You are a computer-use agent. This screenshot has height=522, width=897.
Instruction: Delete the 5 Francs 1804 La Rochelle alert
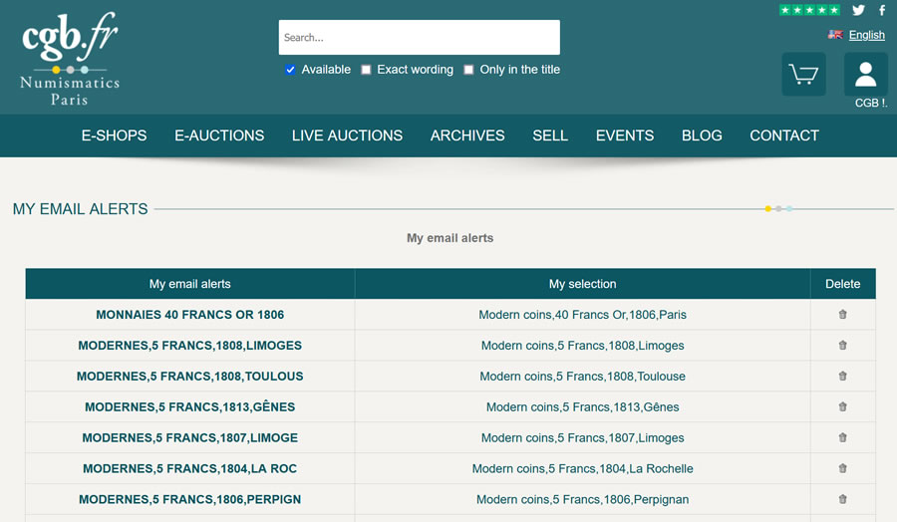pyautogui.click(x=842, y=468)
